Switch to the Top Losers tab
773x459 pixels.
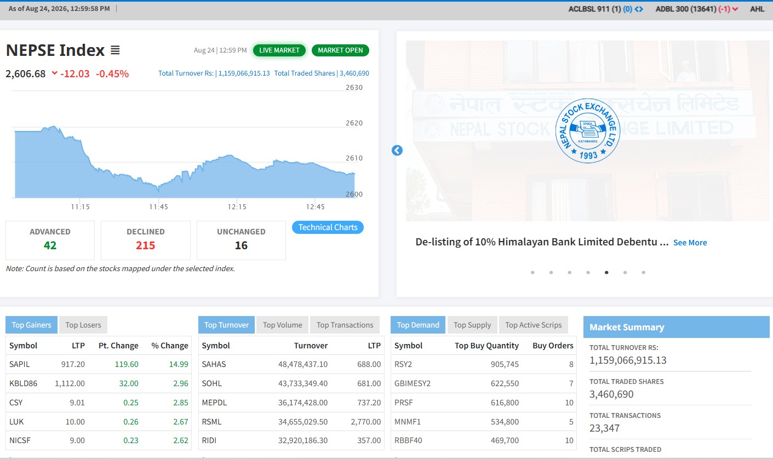click(83, 325)
